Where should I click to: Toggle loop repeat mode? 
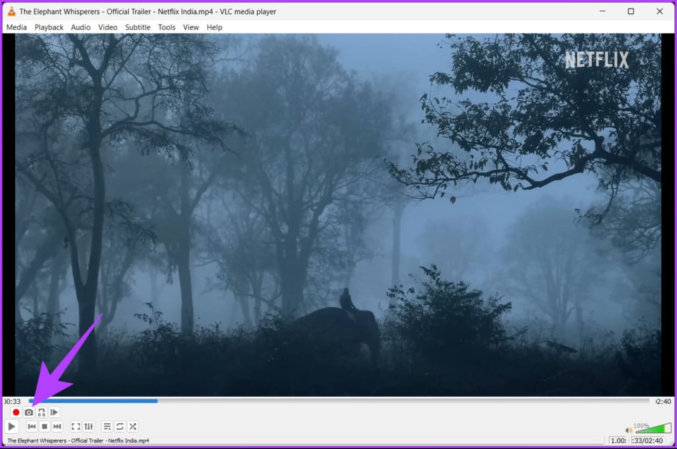(120, 427)
